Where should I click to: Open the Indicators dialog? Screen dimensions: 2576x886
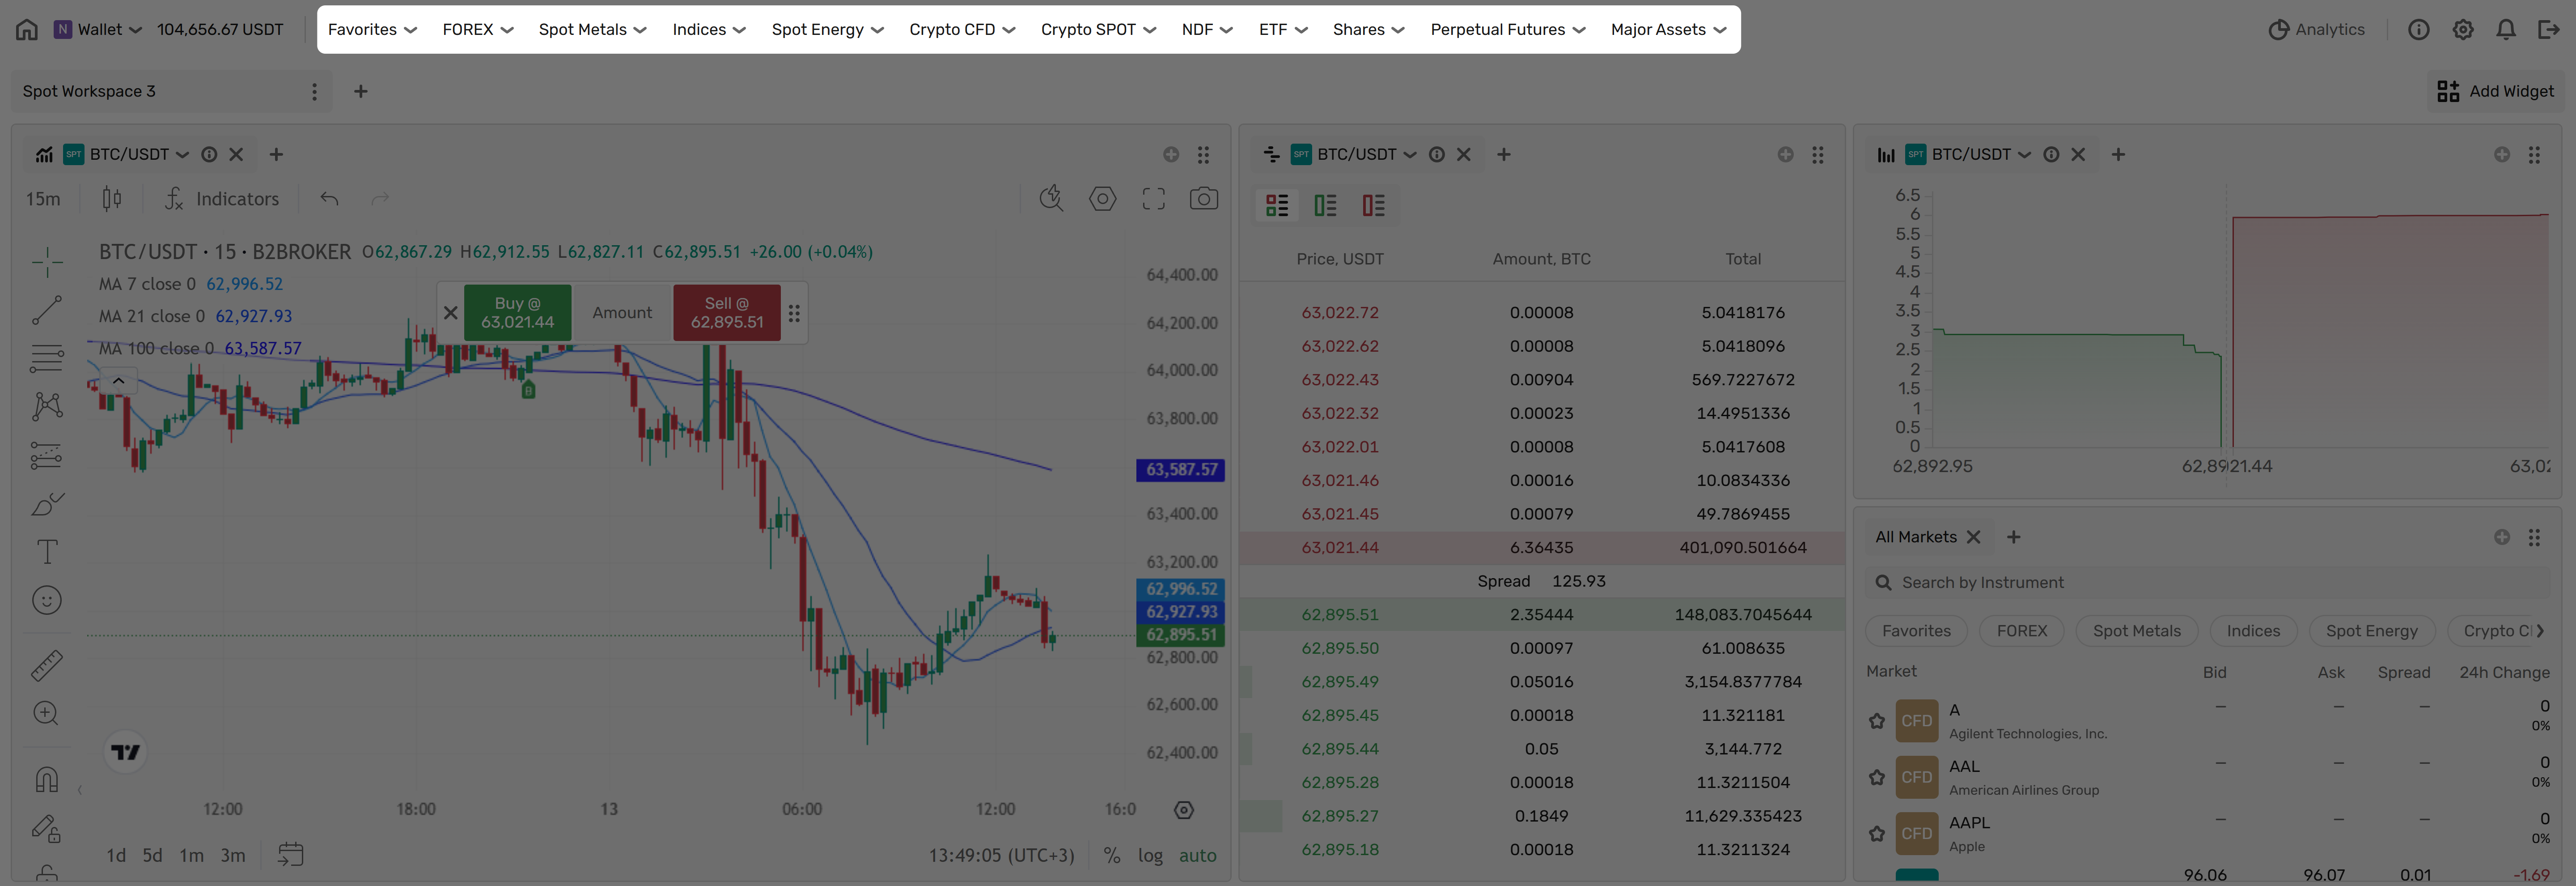coord(222,199)
